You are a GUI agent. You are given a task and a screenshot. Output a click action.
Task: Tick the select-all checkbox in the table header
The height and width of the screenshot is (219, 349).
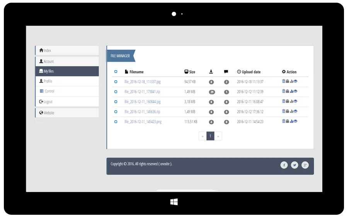[x=116, y=72]
